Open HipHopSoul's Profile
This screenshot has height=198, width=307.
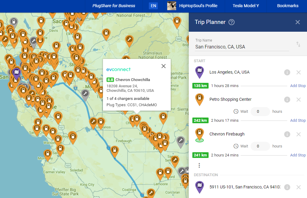192,6
